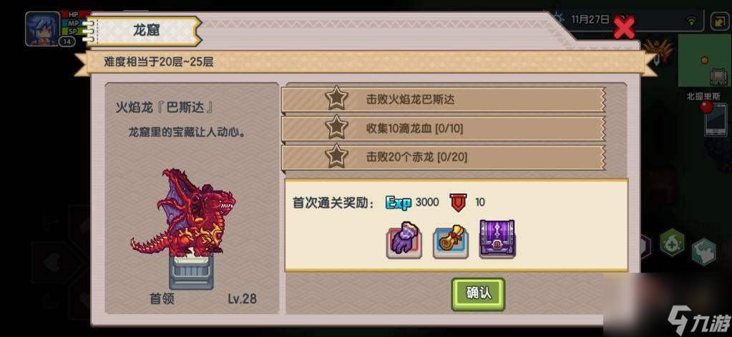
Task: Tap the red badge reward icon
Action: 458,202
